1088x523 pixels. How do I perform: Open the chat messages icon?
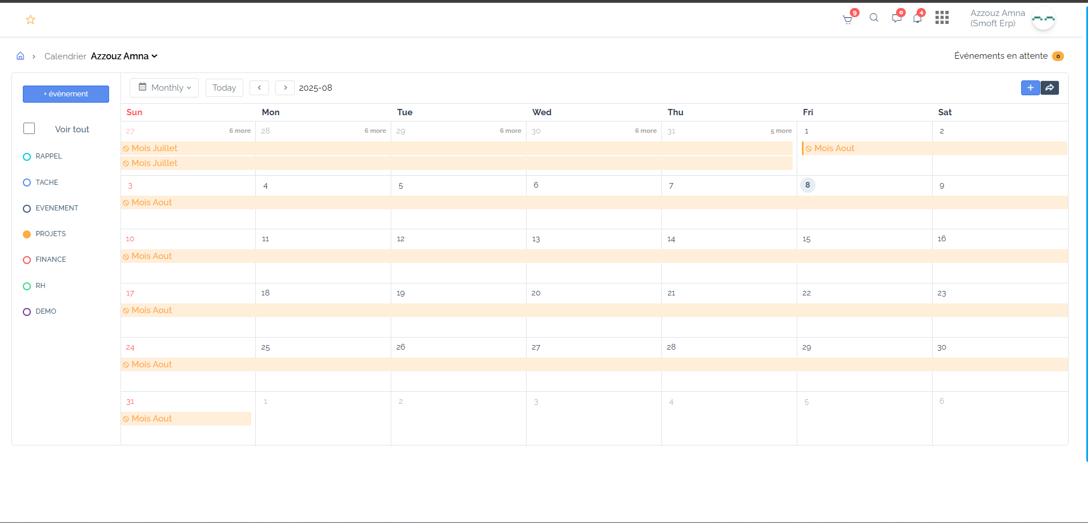[897, 18]
